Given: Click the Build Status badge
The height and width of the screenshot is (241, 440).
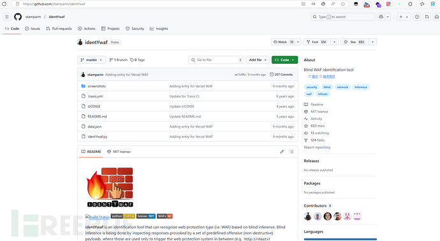Looking at the screenshot, I should [98, 217].
